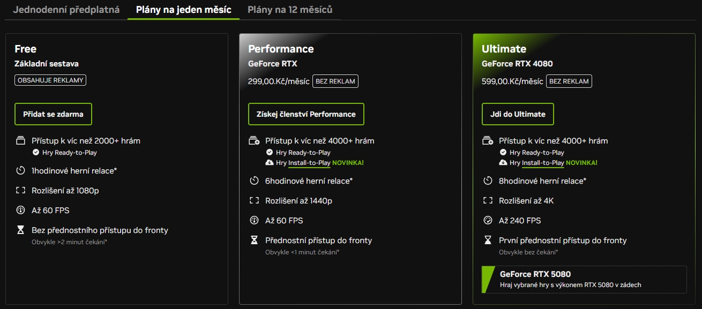Click the Přidat se zdarma button
Screen dimensions: 702x309
point(53,114)
